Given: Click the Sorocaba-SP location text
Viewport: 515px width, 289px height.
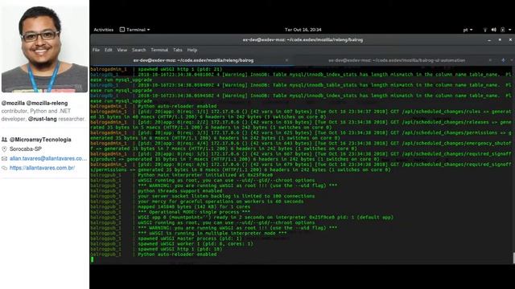Looking at the screenshot, I should pyautogui.click(x=26, y=149).
